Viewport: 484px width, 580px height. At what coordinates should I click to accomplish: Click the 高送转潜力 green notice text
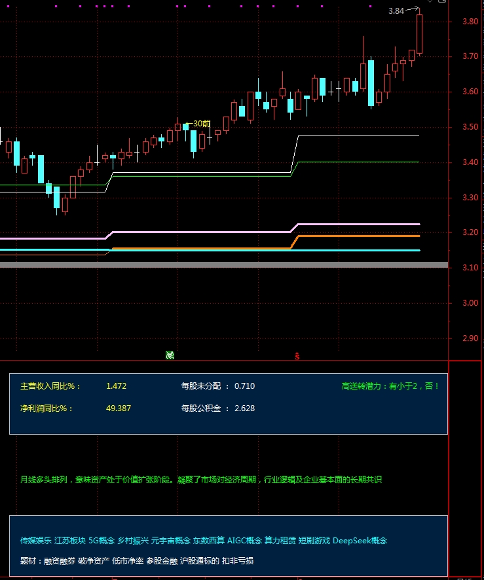pyautogui.click(x=390, y=386)
